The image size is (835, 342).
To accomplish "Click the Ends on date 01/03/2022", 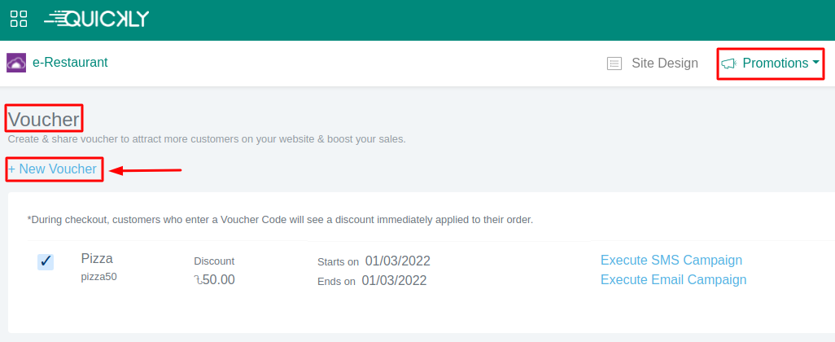I will pos(394,281).
